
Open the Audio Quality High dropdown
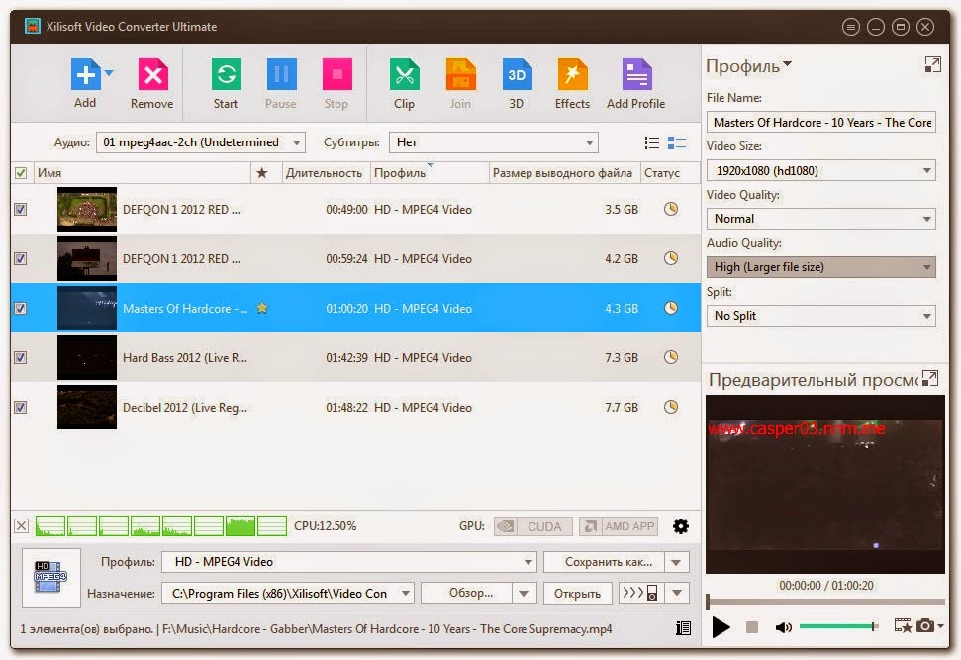(821, 267)
